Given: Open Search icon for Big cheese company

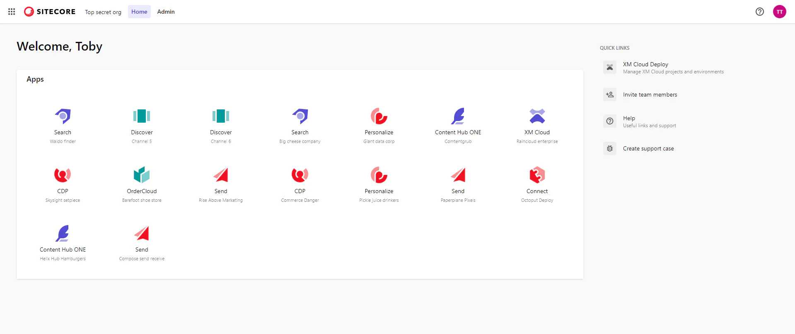Looking at the screenshot, I should (300, 116).
